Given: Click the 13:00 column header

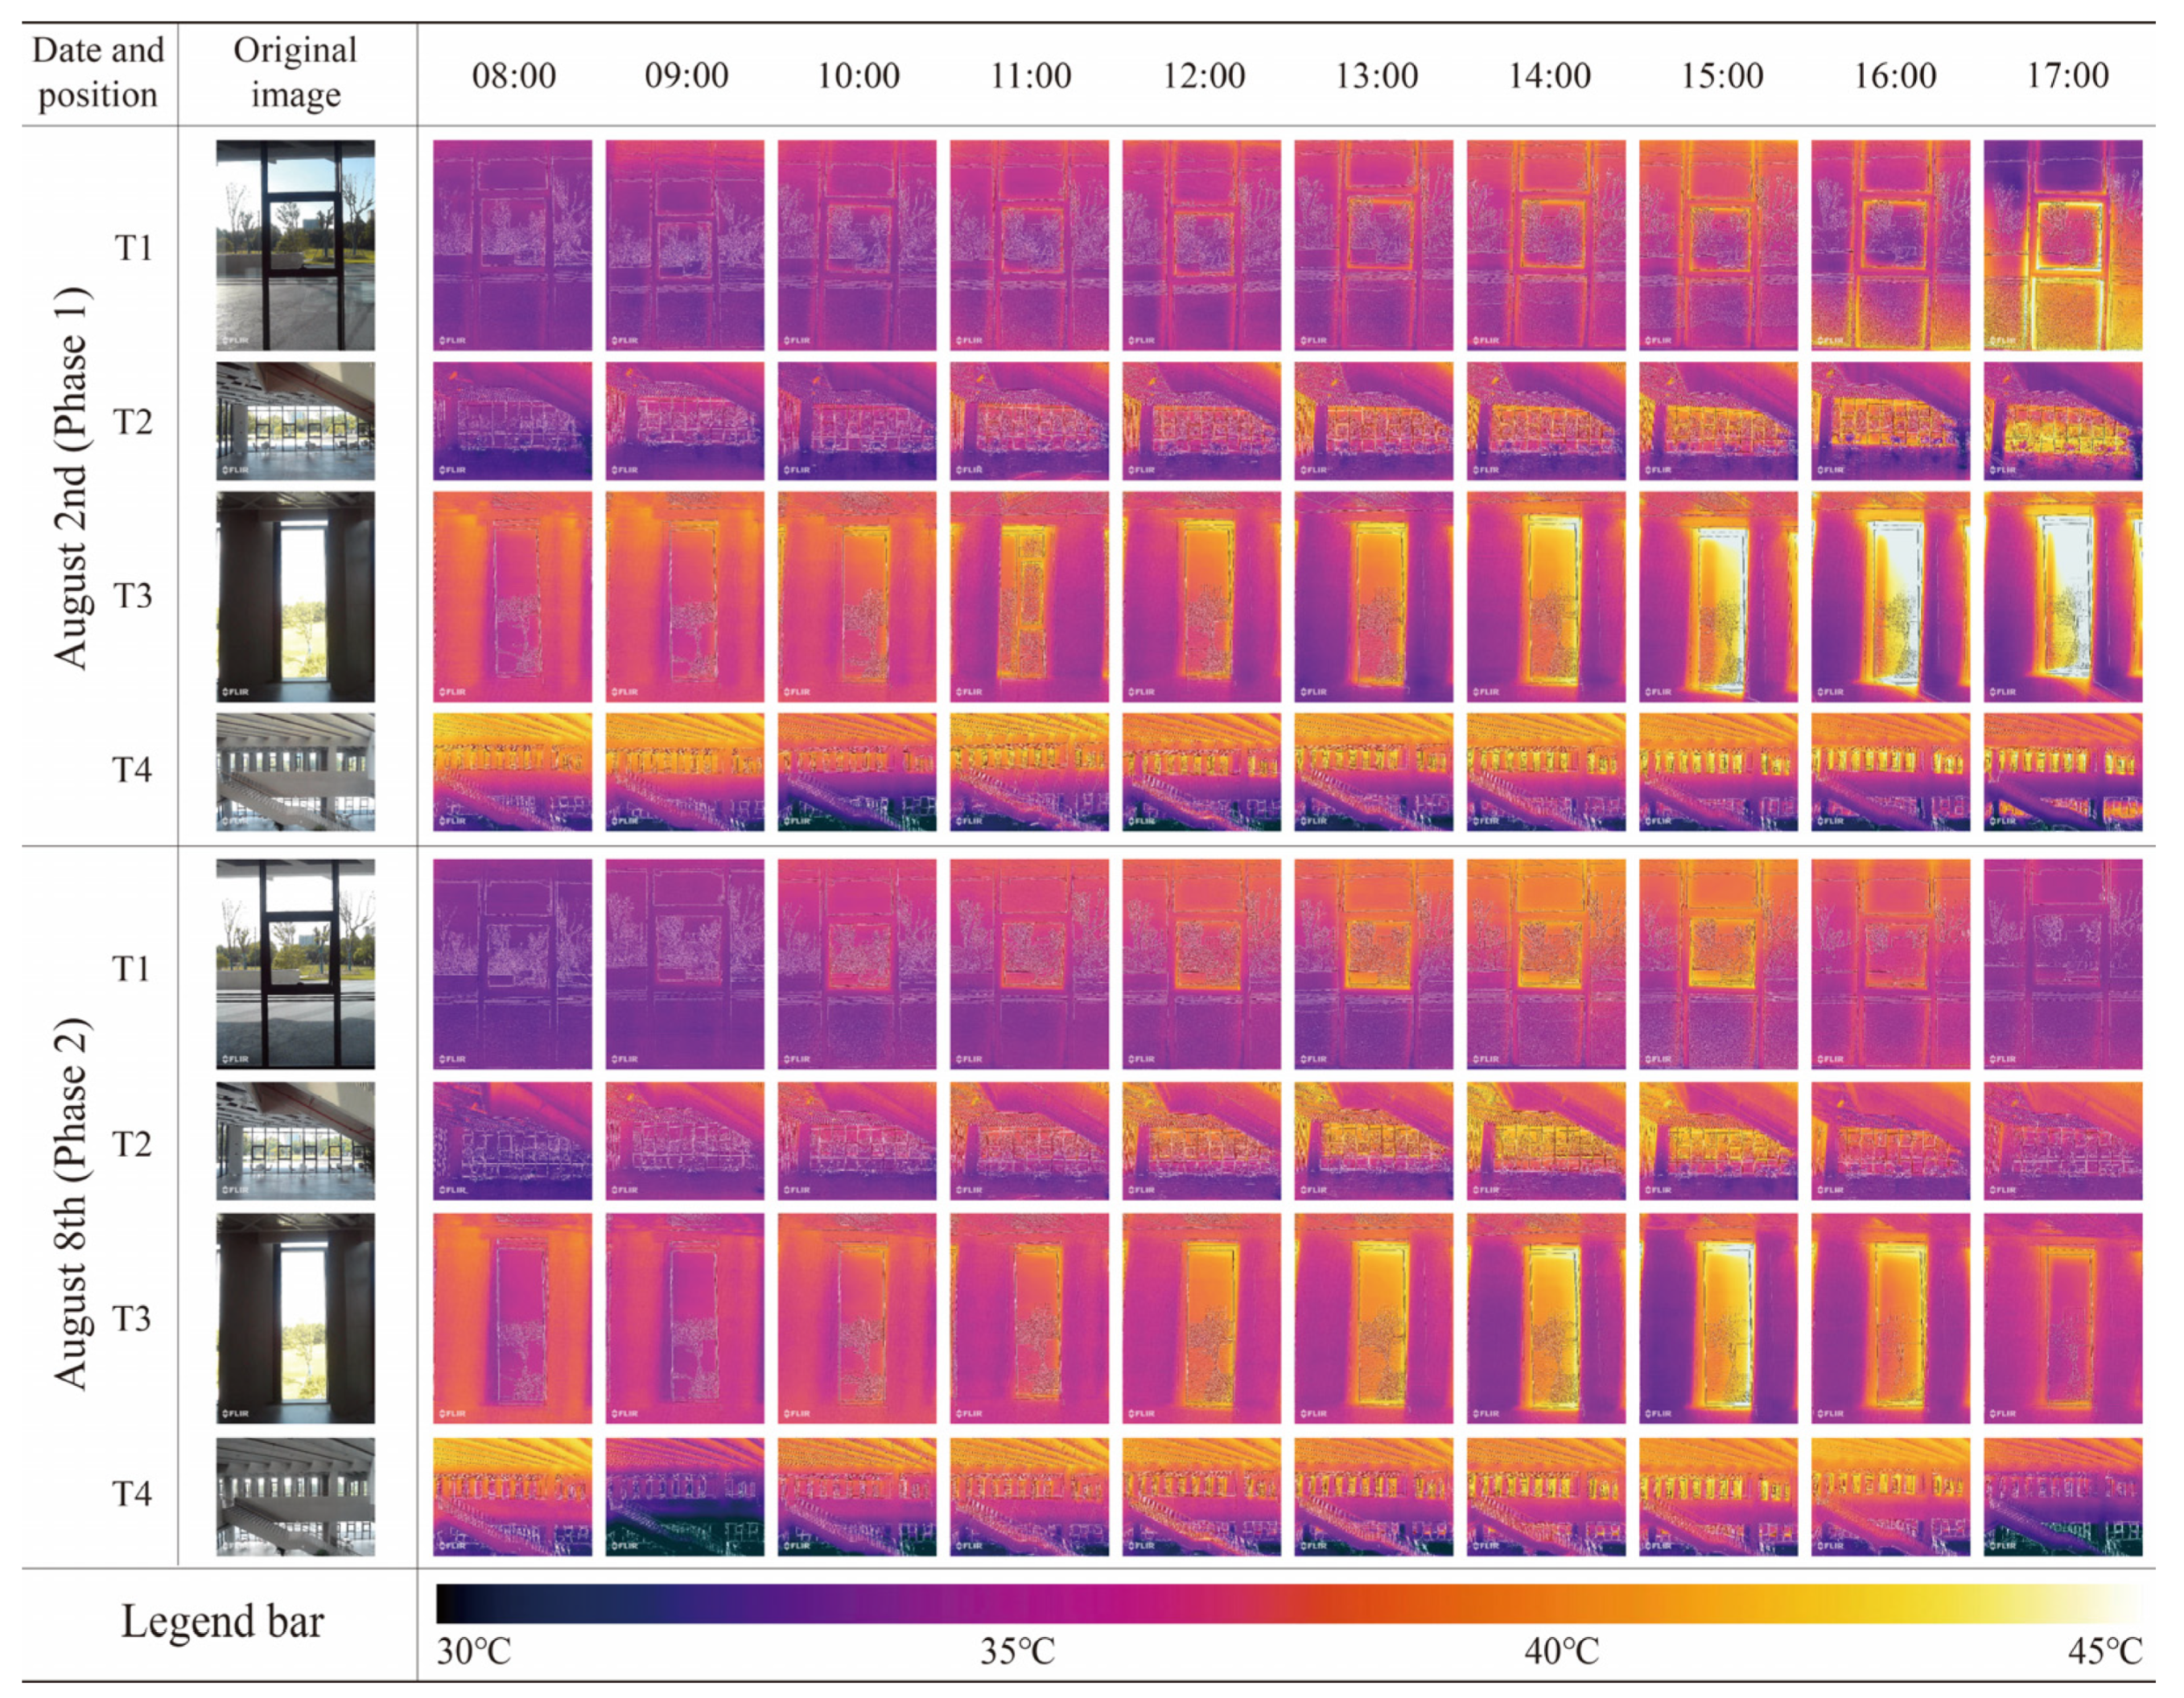Looking at the screenshot, I should pos(1376,76).
